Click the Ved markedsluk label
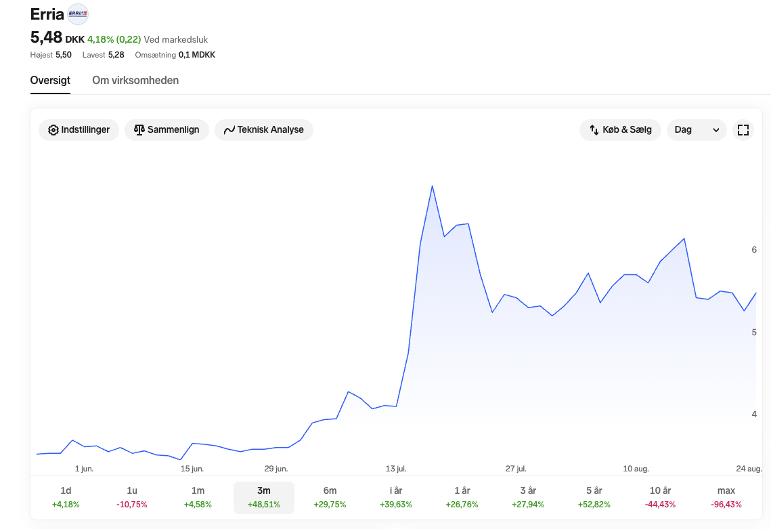This screenshot has width=771, height=529. 176,39
